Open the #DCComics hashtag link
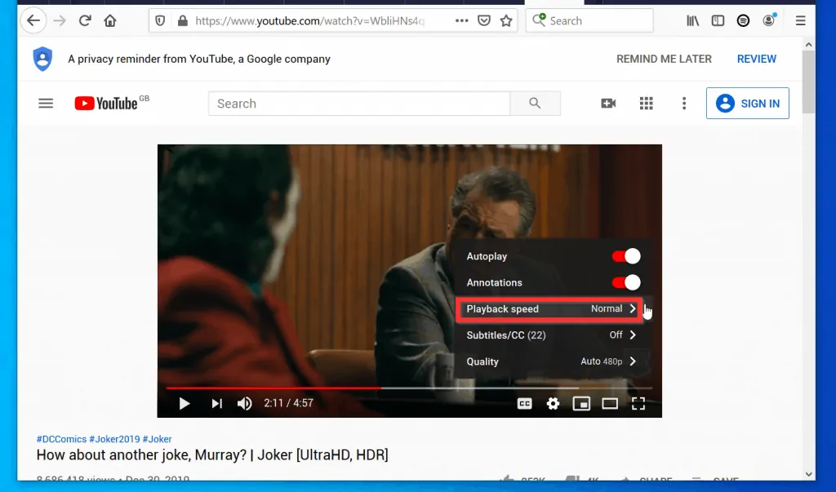This screenshot has width=836, height=492. coord(61,439)
